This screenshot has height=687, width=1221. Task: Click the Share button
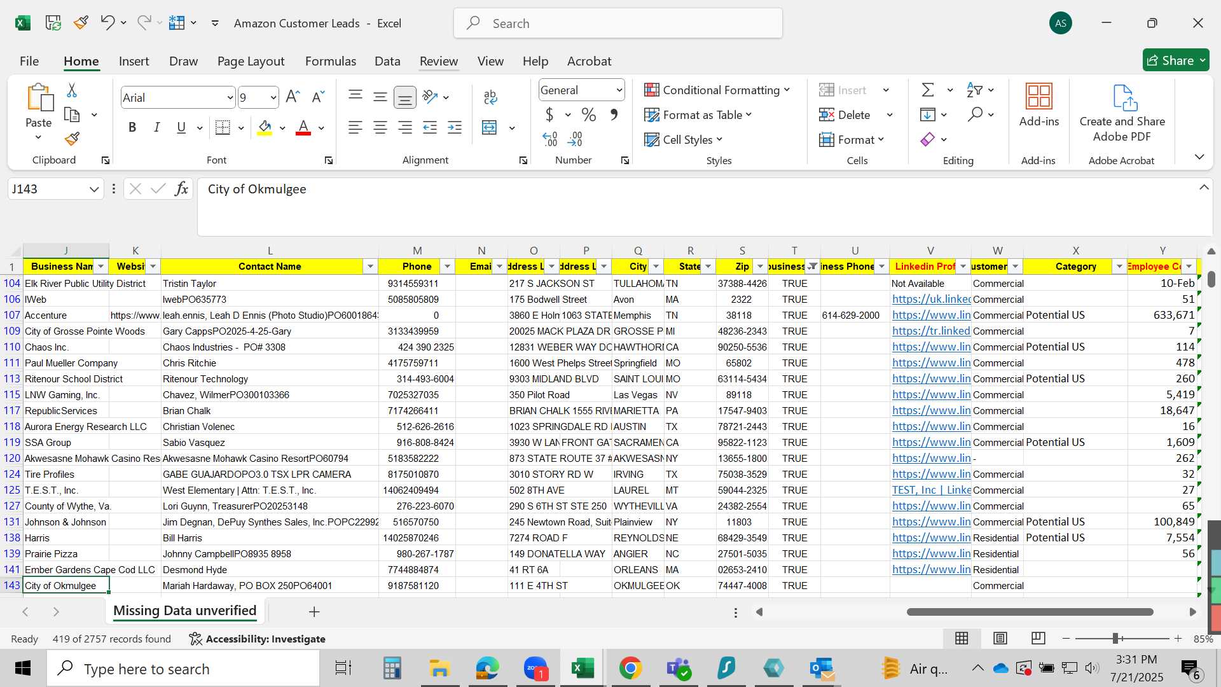tap(1176, 60)
